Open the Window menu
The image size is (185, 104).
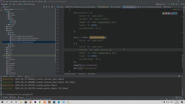(40, 1)
